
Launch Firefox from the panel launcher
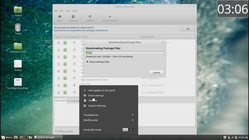coord(21,137)
